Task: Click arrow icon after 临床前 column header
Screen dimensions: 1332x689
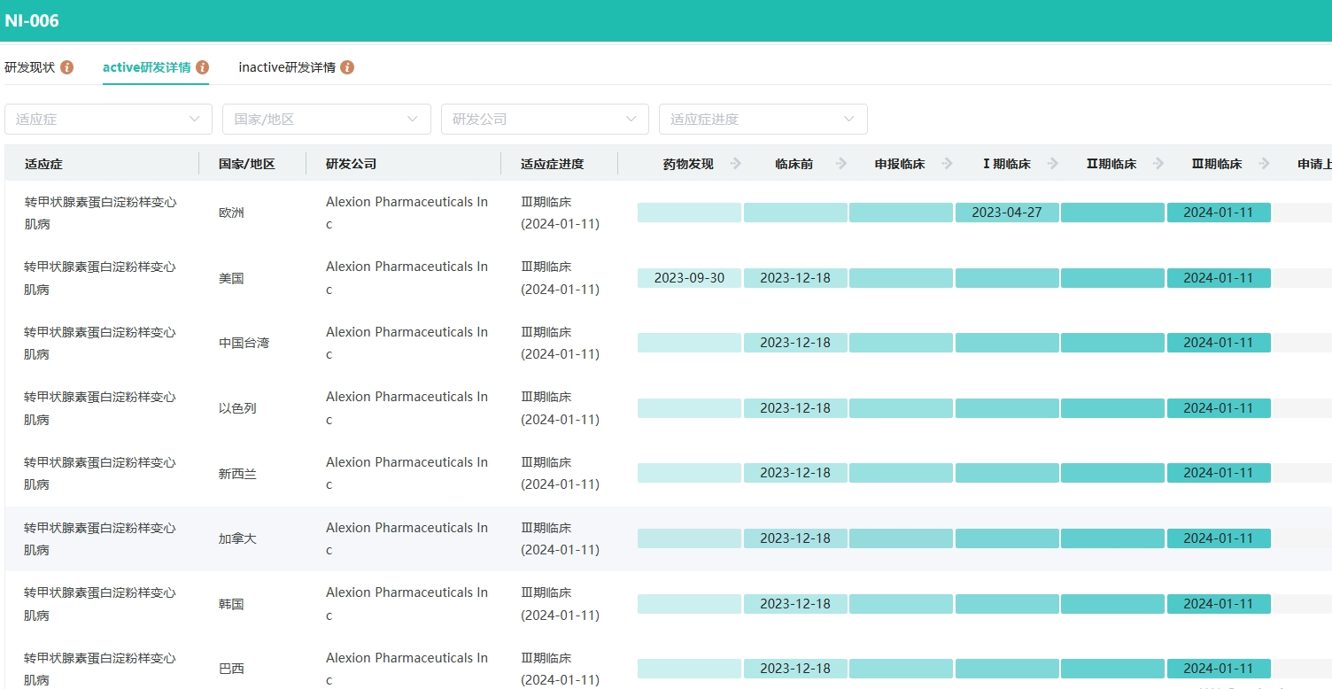Action: [841, 164]
